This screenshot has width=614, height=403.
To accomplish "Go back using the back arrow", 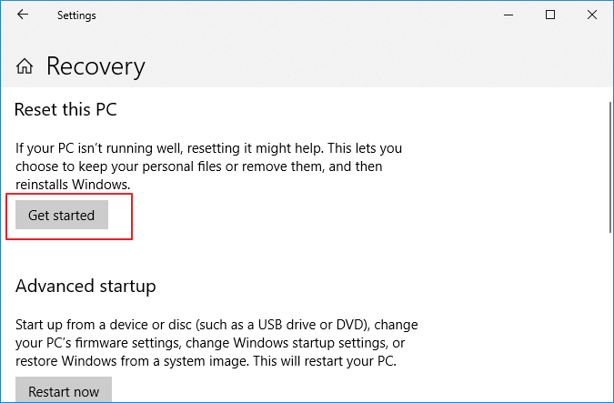I will coord(22,15).
